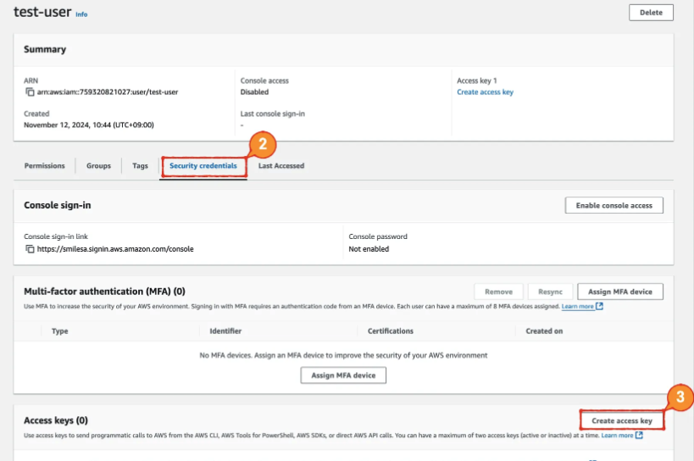Click Create access key link in Summary
The height and width of the screenshot is (461, 694).
point(485,92)
